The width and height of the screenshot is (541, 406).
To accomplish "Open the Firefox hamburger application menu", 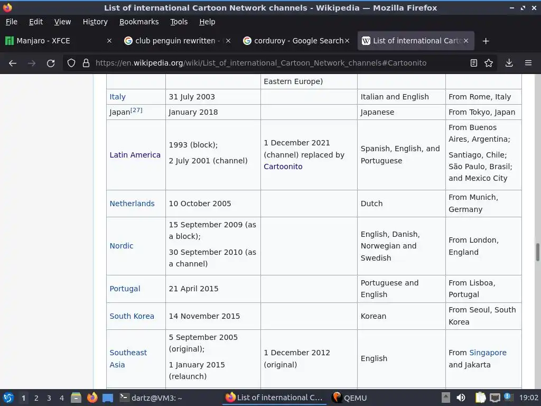I will pyautogui.click(x=528, y=63).
